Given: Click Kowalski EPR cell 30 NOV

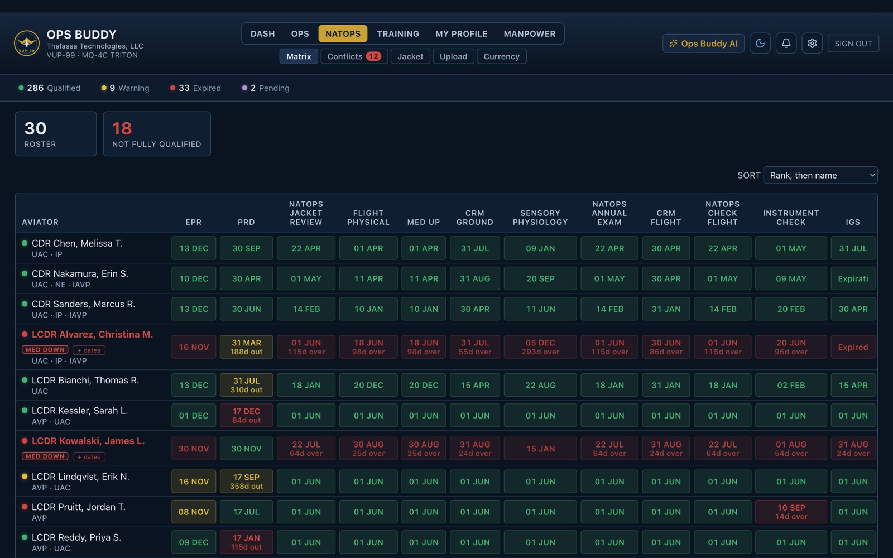Looking at the screenshot, I should pyautogui.click(x=194, y=449).
